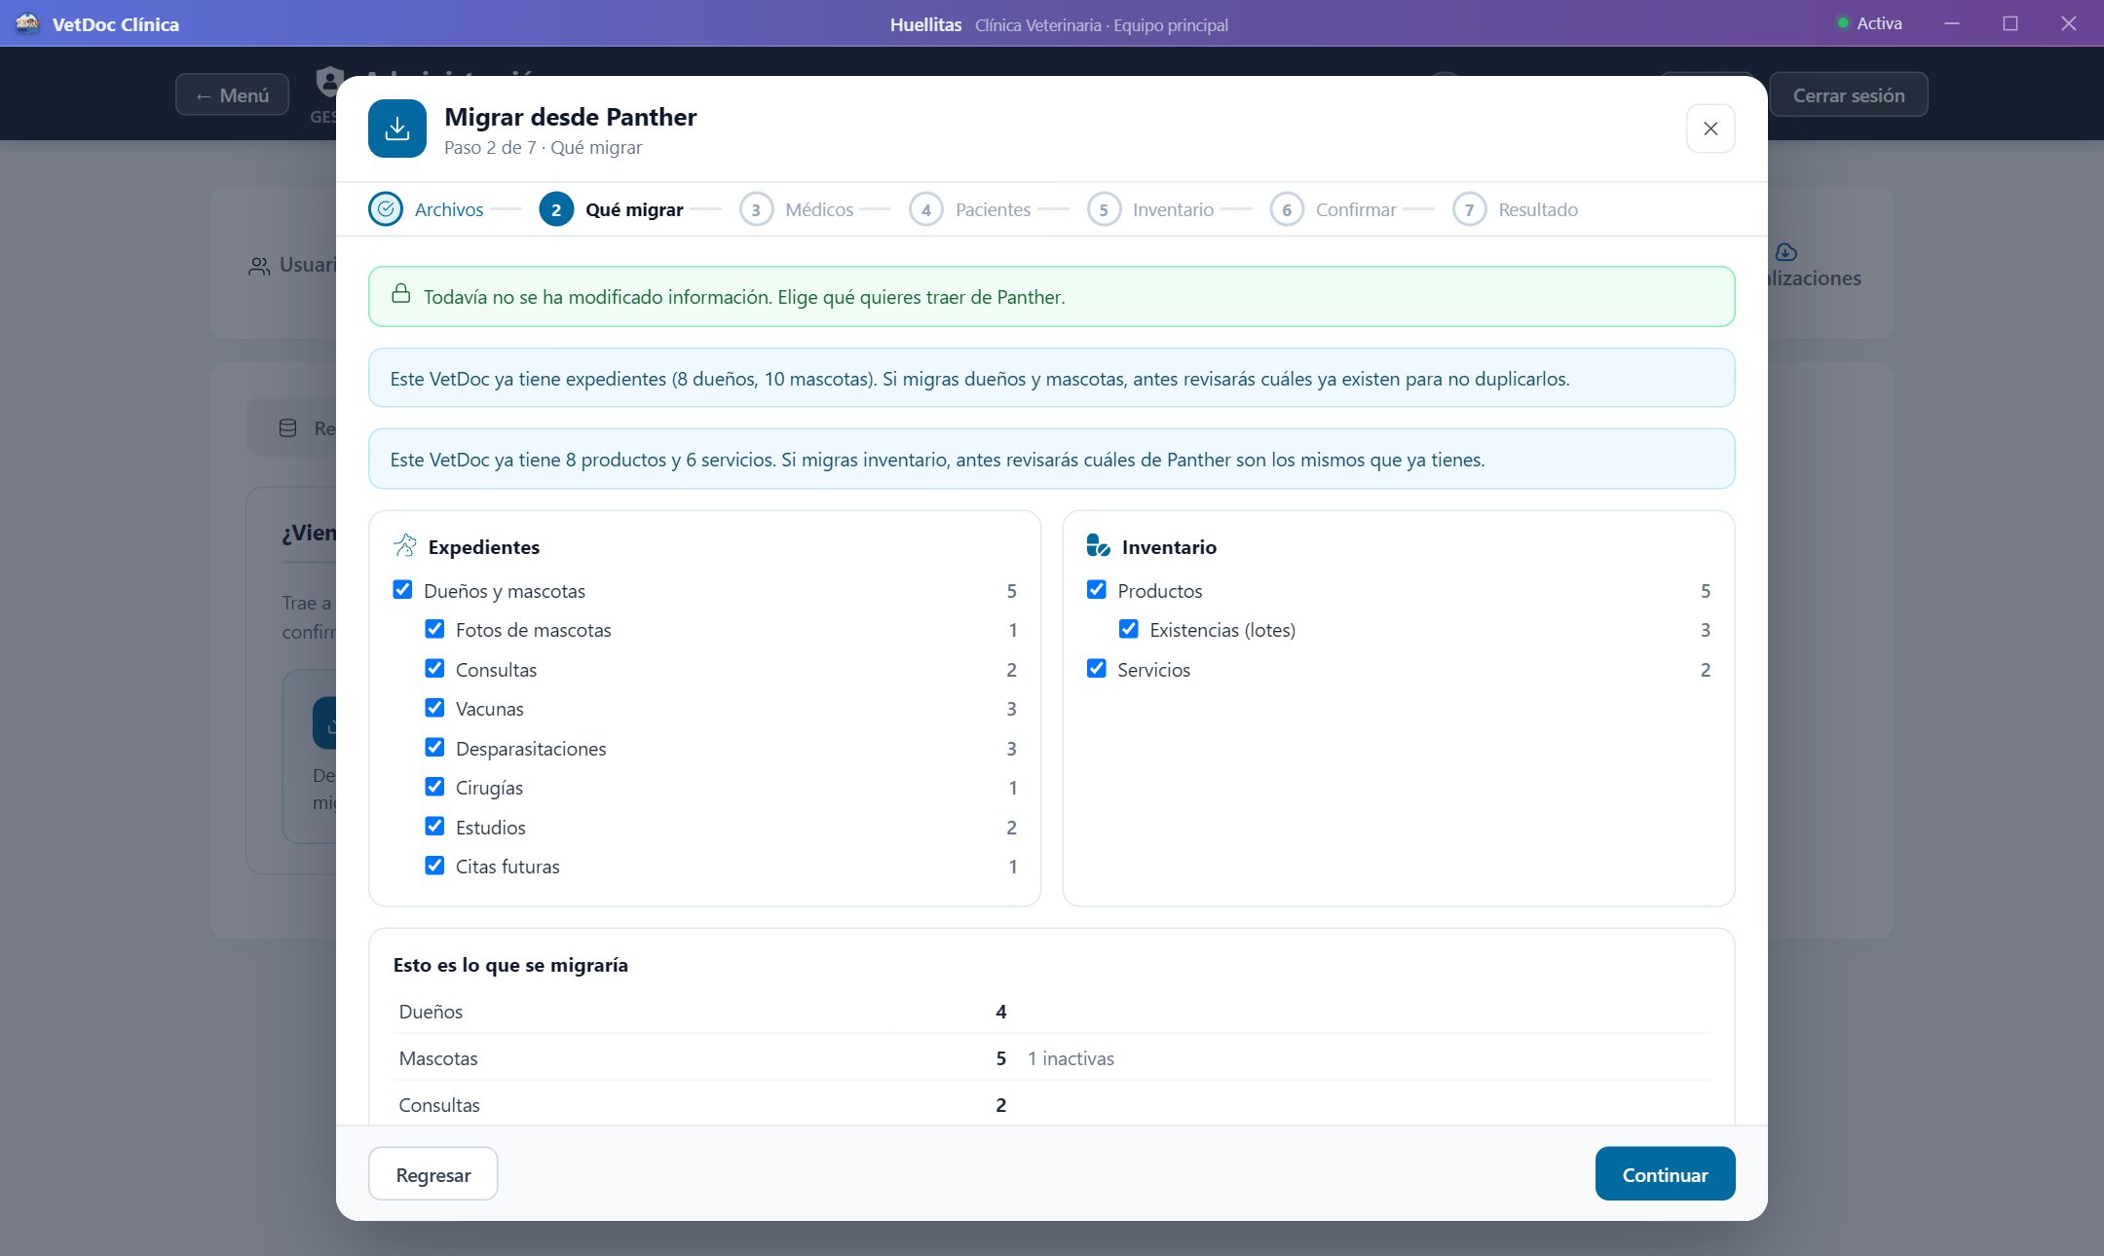Click the blue download icon in the dialog header
Viewport: 2104px width, 1256px height.
[397, 129]
